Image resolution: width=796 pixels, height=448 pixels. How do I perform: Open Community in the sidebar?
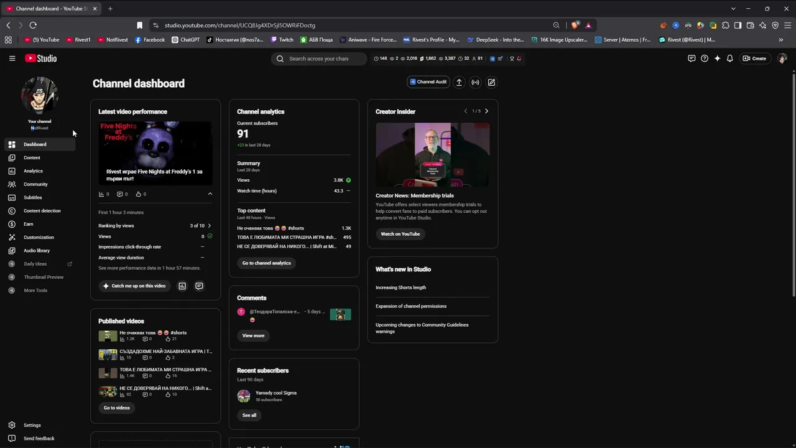(x=39, y=184)
